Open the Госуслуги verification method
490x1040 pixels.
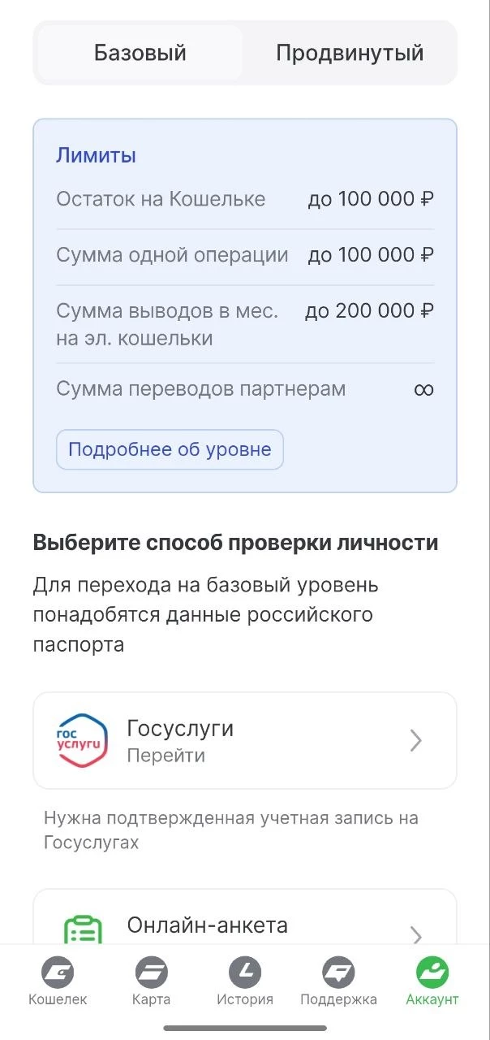(244, 739)
